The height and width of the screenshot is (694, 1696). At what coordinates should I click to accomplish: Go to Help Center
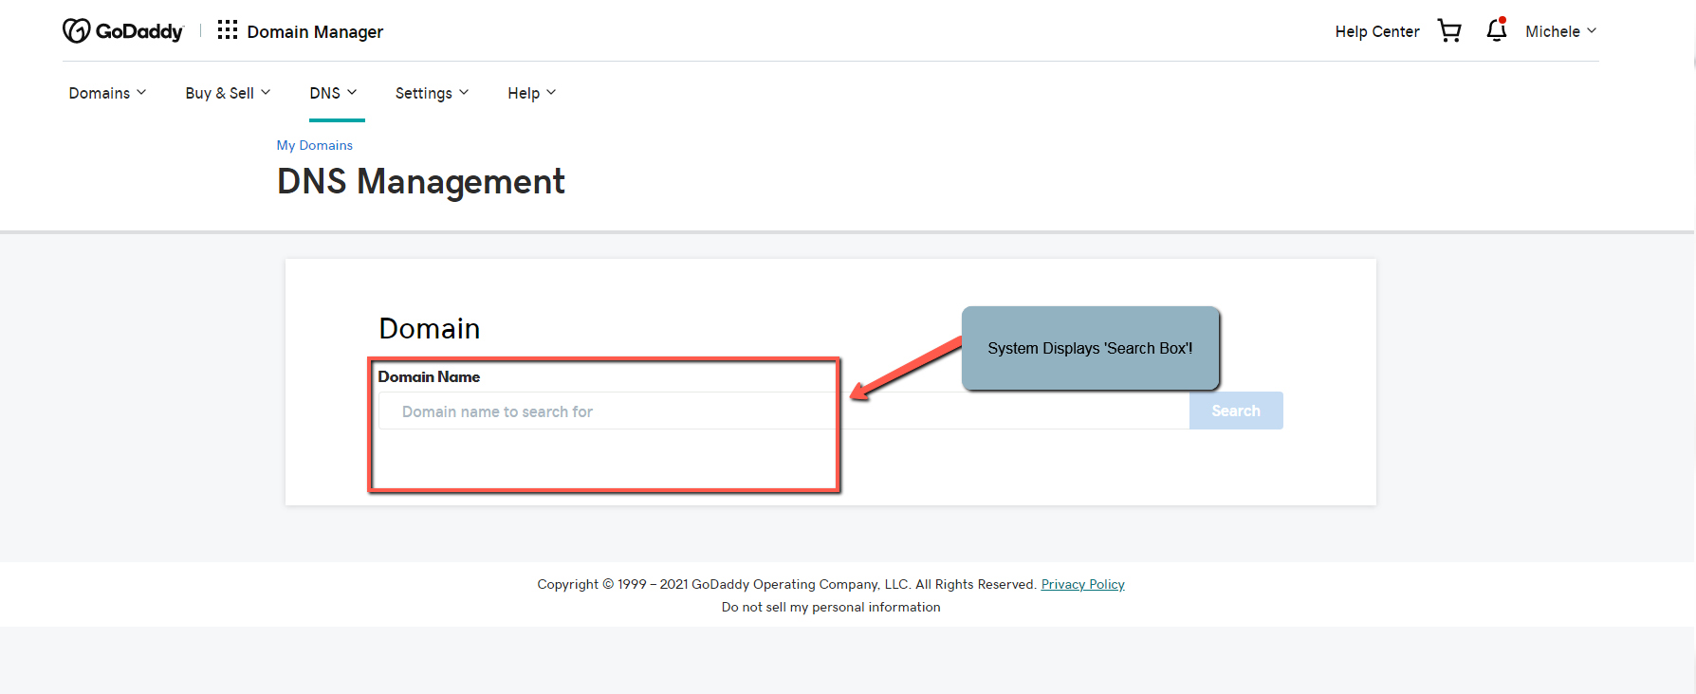coord(1376,31)
